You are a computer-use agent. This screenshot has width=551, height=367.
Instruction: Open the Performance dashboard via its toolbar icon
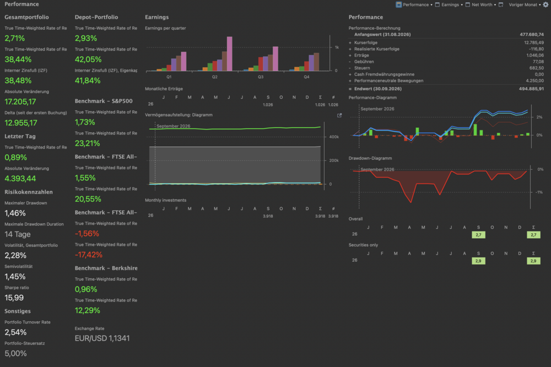point(398,4)
